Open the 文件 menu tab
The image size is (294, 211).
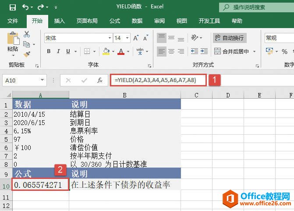tap(13, 21)
